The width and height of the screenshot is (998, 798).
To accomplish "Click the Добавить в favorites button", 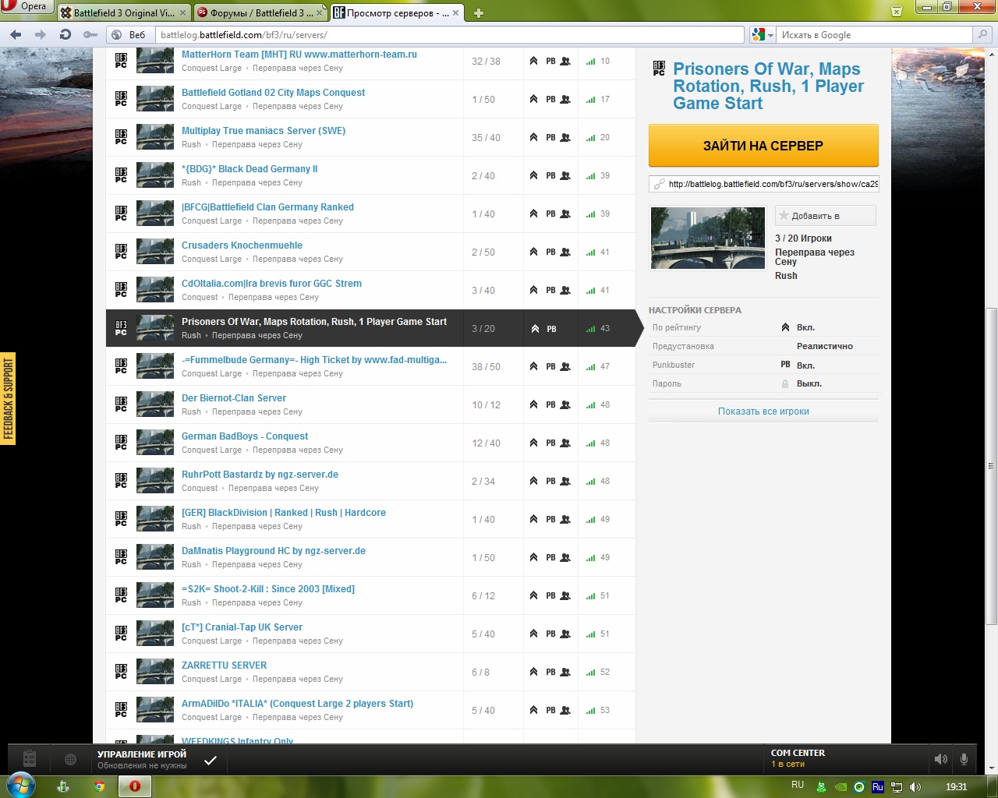I will coord(826,215).
